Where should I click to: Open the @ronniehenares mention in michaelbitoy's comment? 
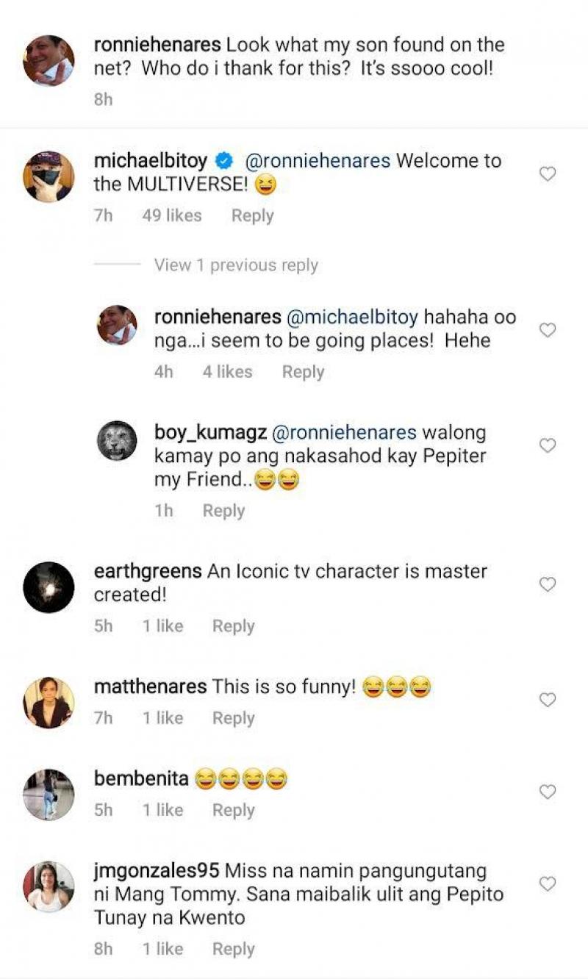click(316, 161)
